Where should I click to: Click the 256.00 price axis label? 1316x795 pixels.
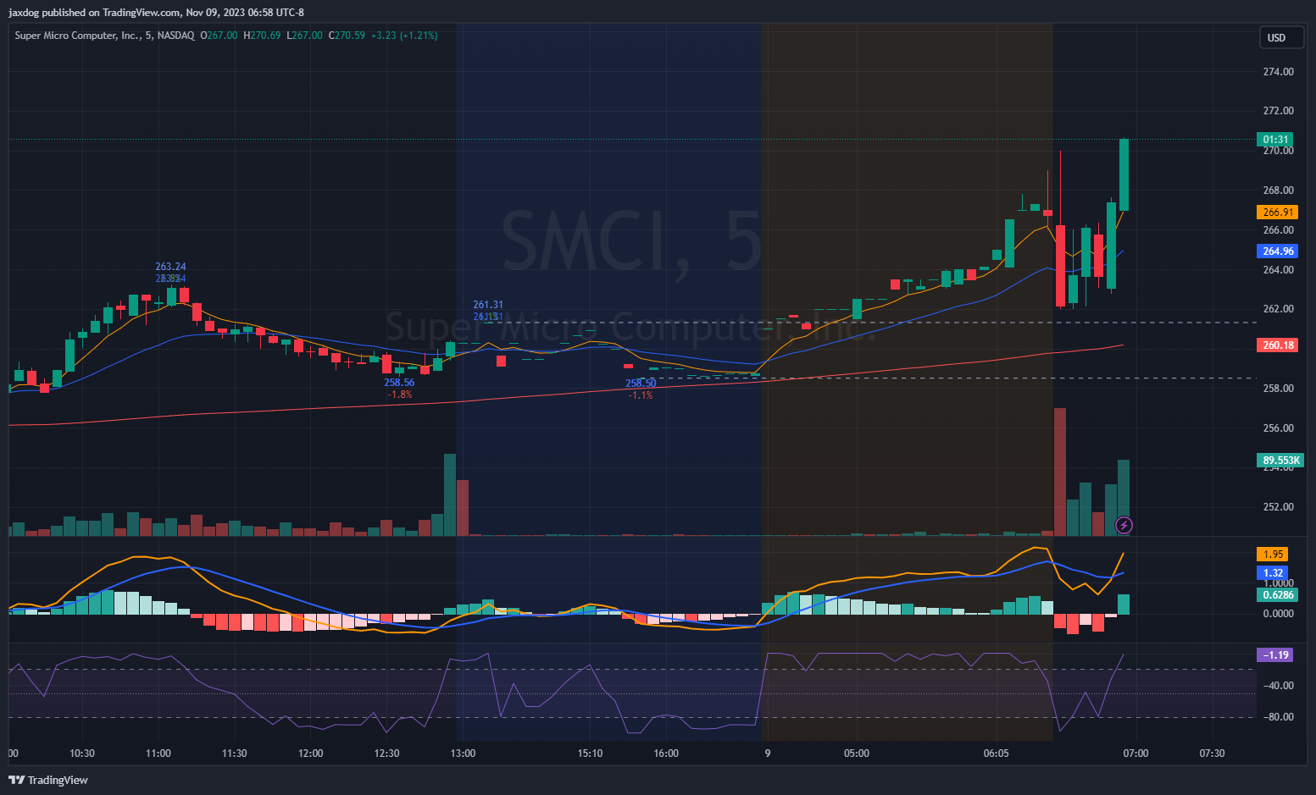[1278, 428]
